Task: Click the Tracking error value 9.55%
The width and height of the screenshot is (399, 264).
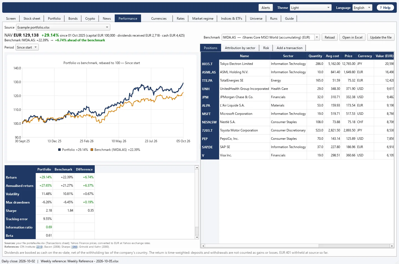Action: pyautogui.click(x=44, y=219)
